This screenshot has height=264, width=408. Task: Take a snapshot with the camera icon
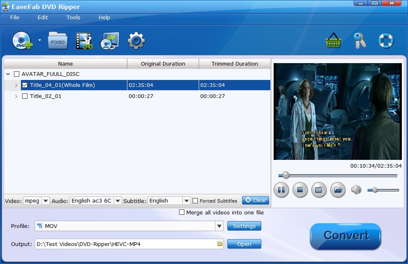(x=319, y=190)
